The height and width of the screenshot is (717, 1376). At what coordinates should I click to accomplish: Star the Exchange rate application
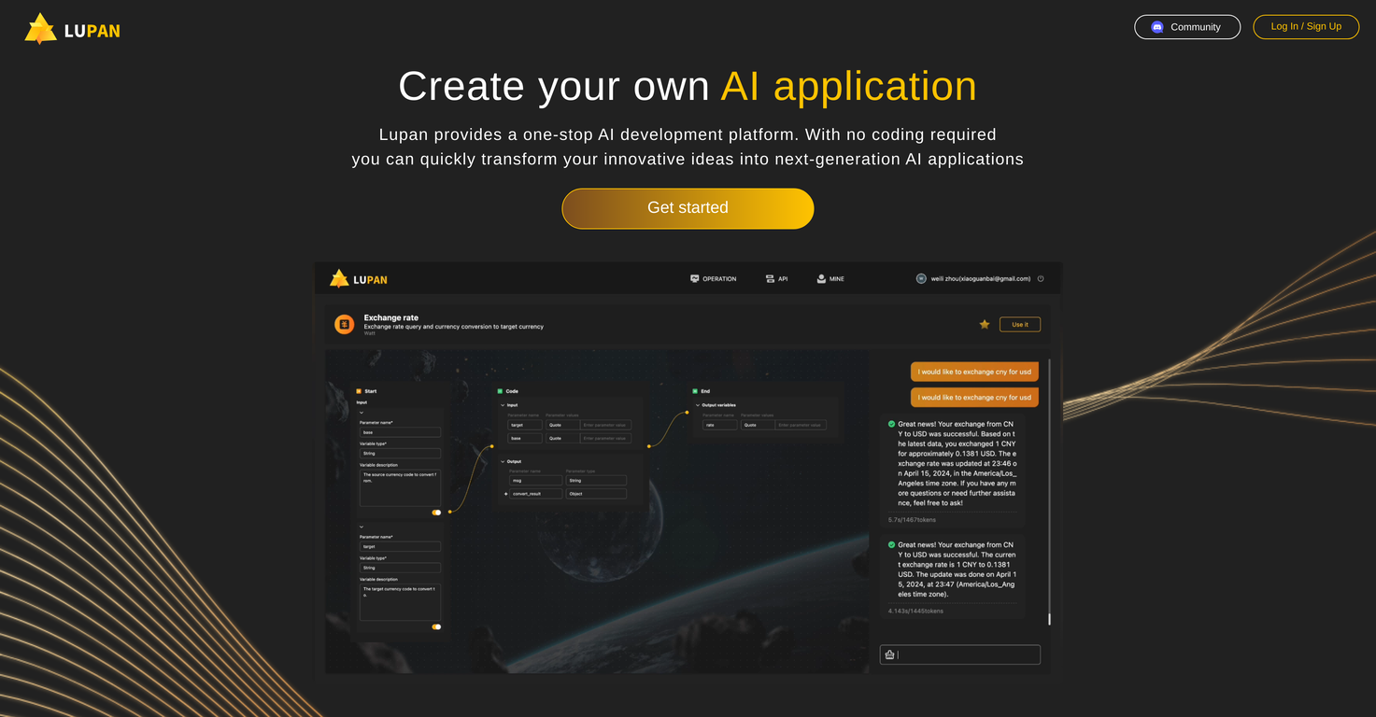click(x=985, y=324)
